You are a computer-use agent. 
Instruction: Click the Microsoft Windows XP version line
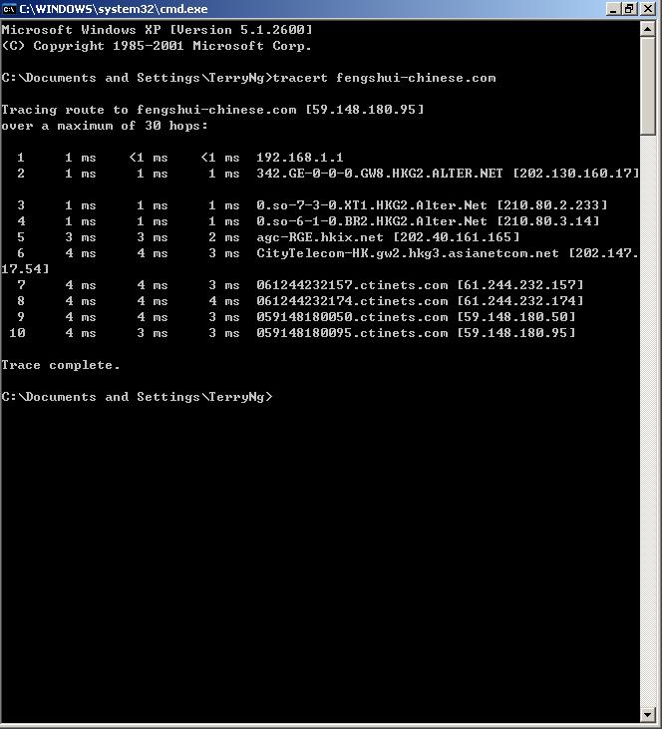click(157, 30)
